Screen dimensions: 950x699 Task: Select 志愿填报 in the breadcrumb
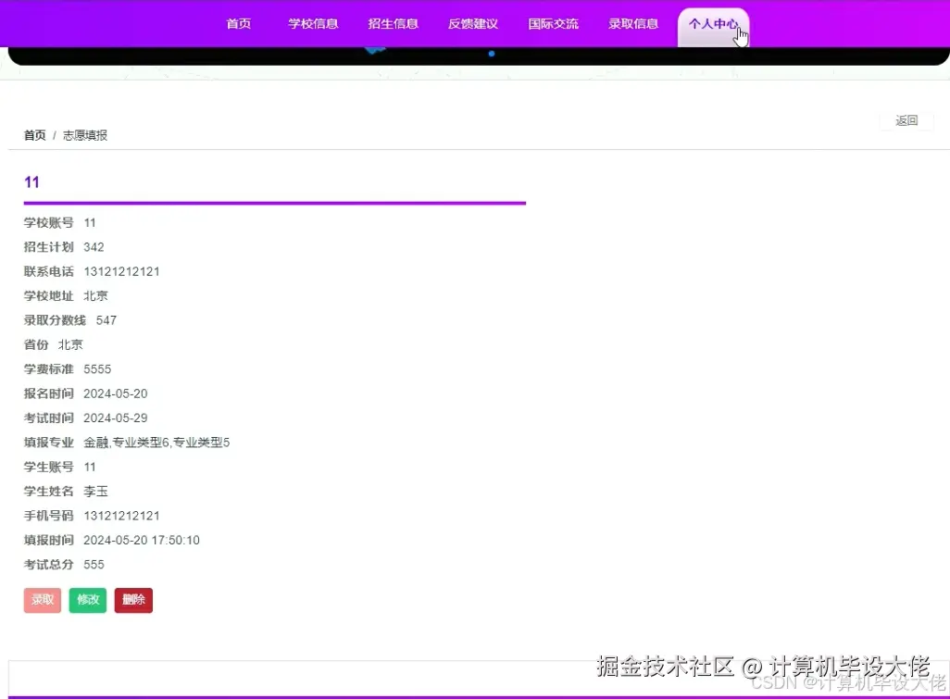click(84, 134)
